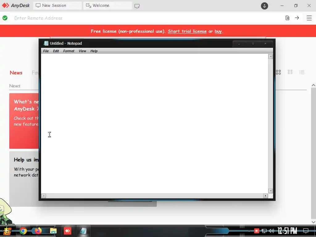Switch AnyDesk to list view
The width and height of the screenshot is (316, 237).
click(x=302, y=72)
